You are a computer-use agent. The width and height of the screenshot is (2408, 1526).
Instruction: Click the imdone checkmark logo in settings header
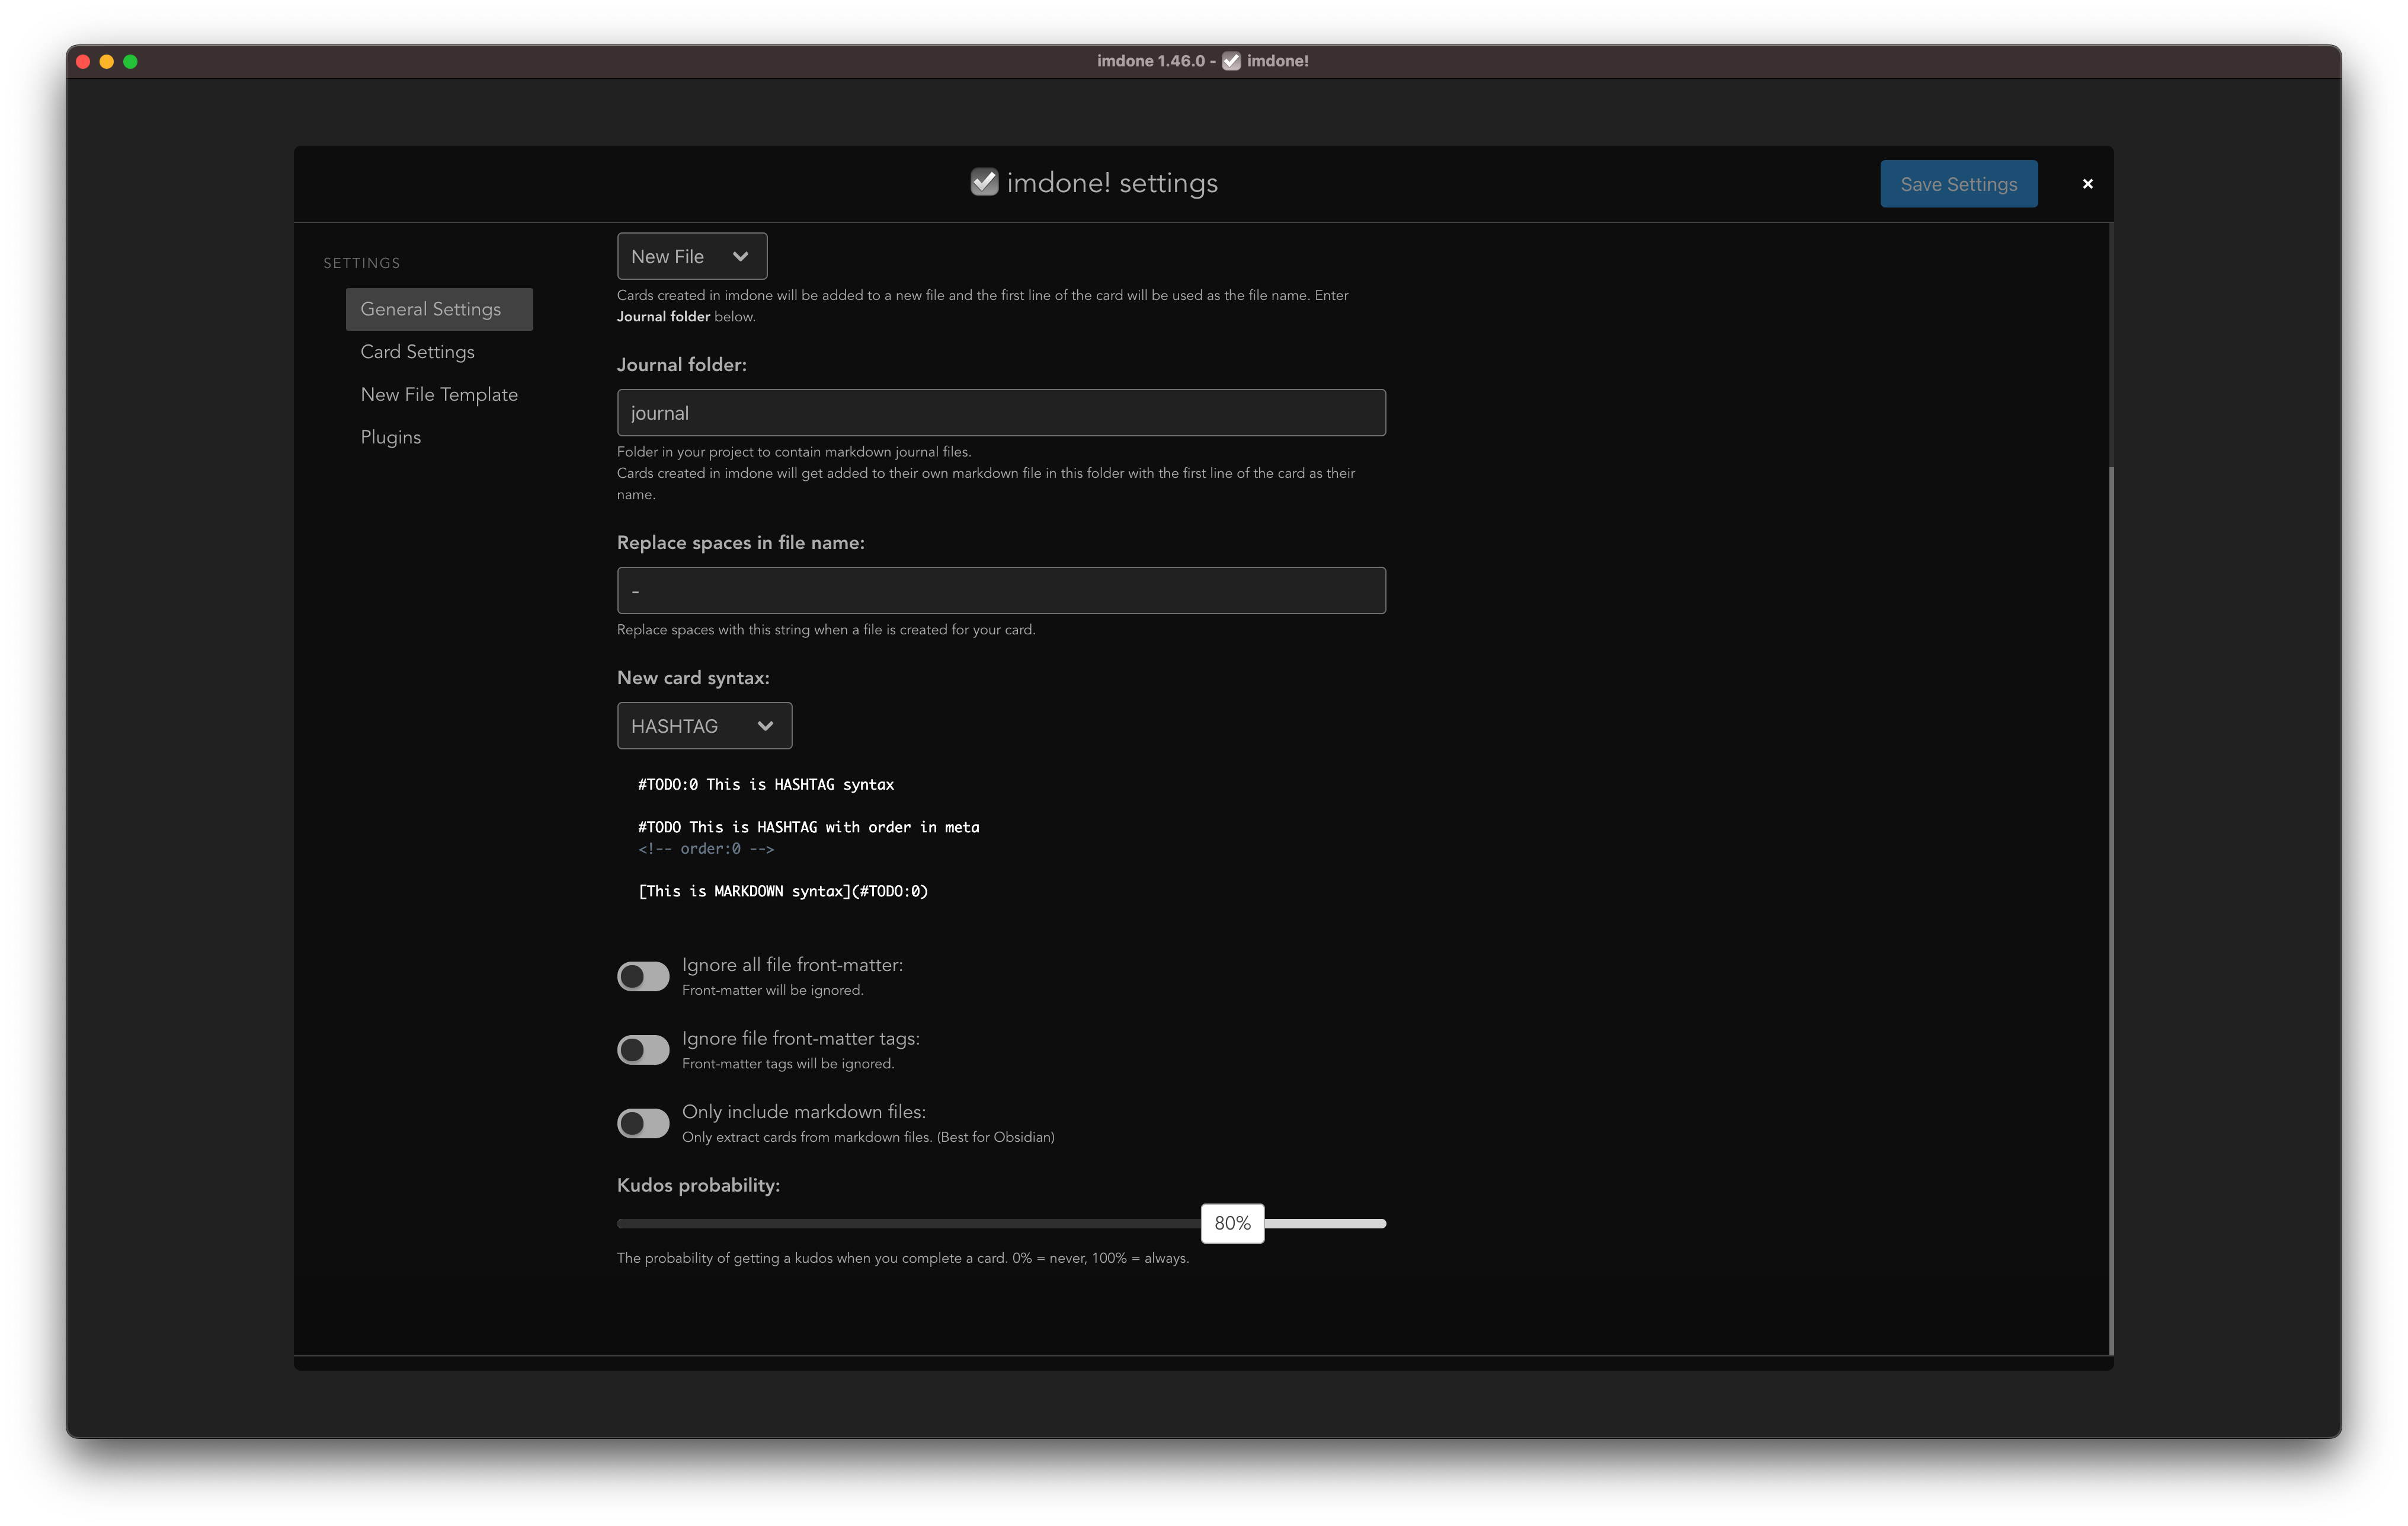pos(984,182)
